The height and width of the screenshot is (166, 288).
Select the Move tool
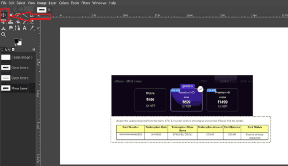[4, 15]
